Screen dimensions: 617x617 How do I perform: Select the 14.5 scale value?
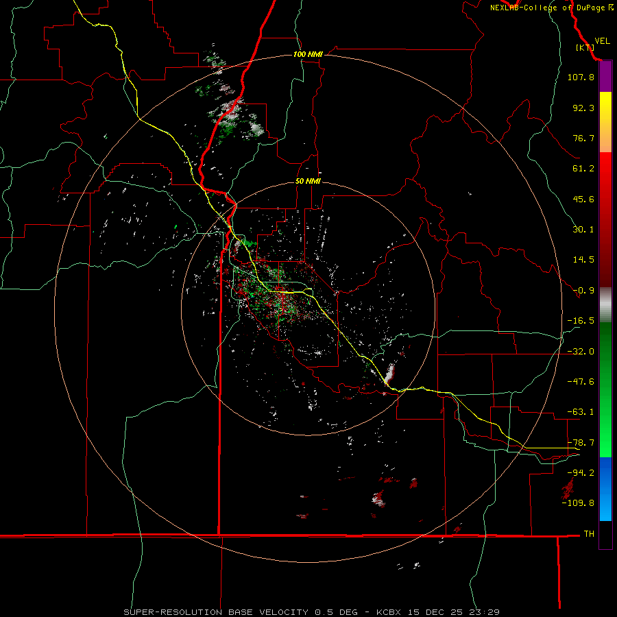(583, 260)
